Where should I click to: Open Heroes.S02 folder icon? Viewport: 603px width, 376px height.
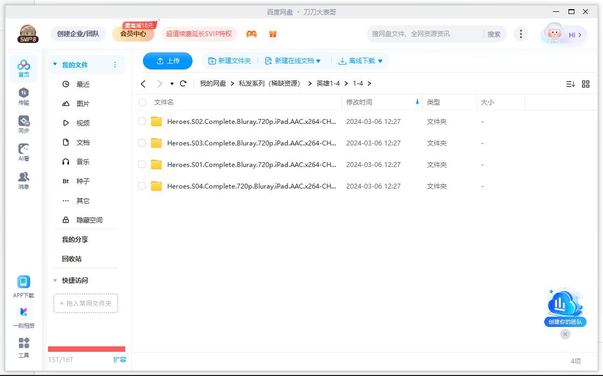[x=156, y=121]
